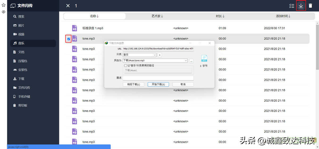
Task: Click the 稍后下载(L) button
Action: click(134, 84)
